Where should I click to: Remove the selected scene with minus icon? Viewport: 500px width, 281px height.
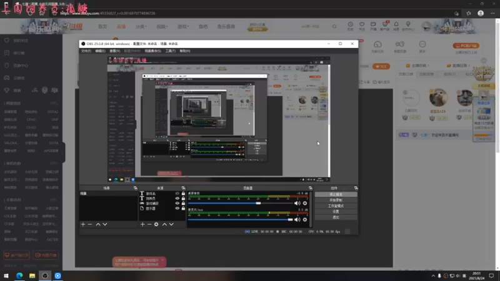point(90,224)
